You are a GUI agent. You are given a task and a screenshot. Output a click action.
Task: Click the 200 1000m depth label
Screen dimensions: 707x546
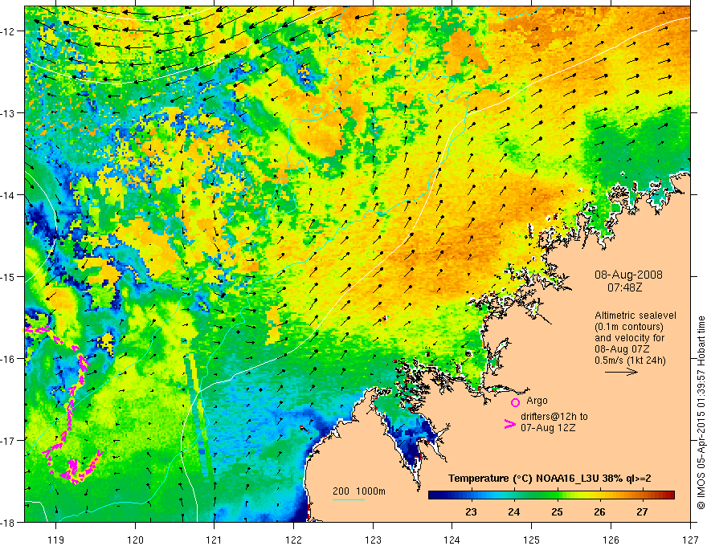click(x=359, y=491)
